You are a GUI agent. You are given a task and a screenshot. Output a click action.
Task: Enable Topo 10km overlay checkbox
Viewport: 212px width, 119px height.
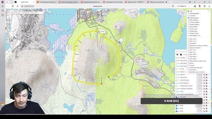[x=188, y=39]
